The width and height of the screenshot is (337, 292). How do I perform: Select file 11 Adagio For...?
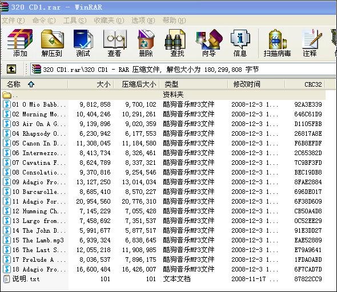39,201
